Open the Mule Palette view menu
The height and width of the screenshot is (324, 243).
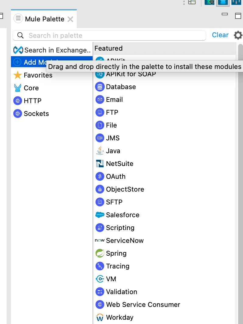(18, 19)
